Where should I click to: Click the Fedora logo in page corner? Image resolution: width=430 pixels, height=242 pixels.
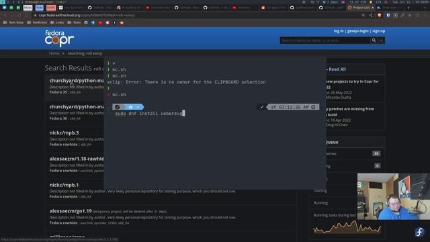tap(419, 232)
